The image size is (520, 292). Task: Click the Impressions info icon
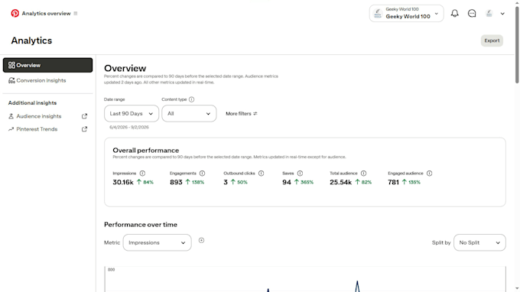[142, 174]
